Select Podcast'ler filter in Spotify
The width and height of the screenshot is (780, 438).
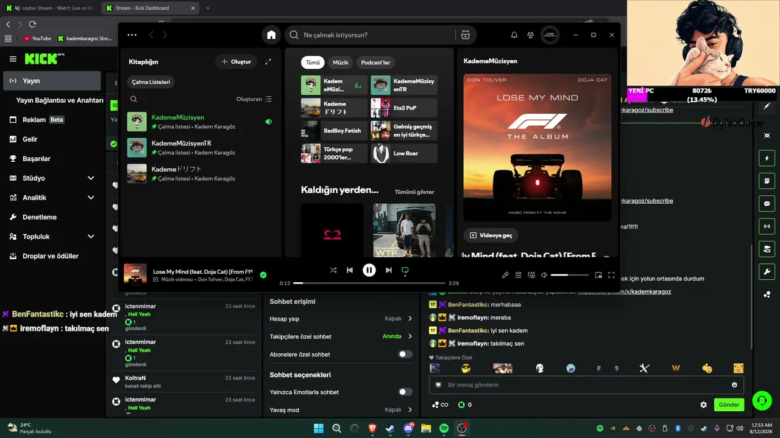pyautogui.click(x=375, y=62)
